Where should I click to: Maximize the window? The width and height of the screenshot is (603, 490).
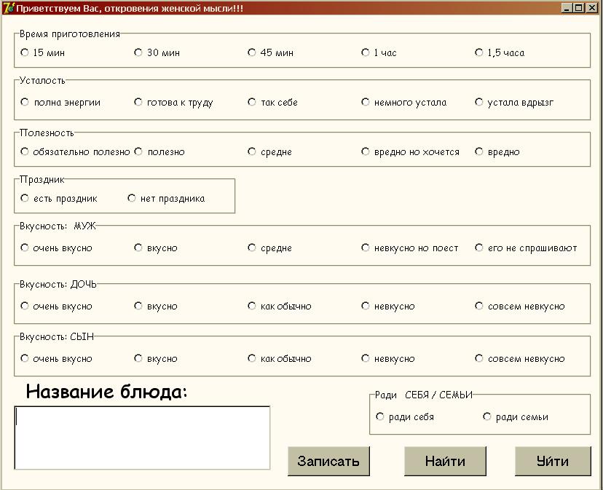(578, 8)
